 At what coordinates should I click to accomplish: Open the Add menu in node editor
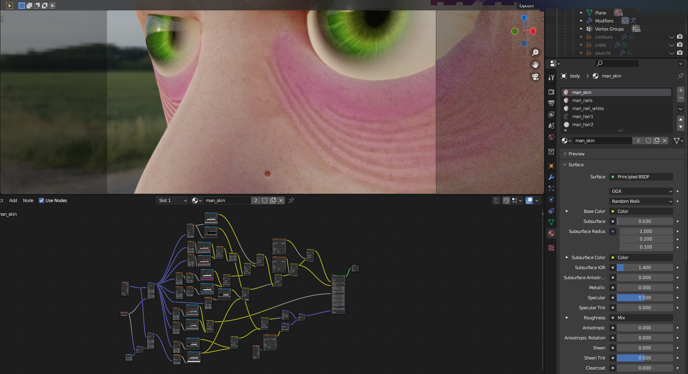pos(13,200)
